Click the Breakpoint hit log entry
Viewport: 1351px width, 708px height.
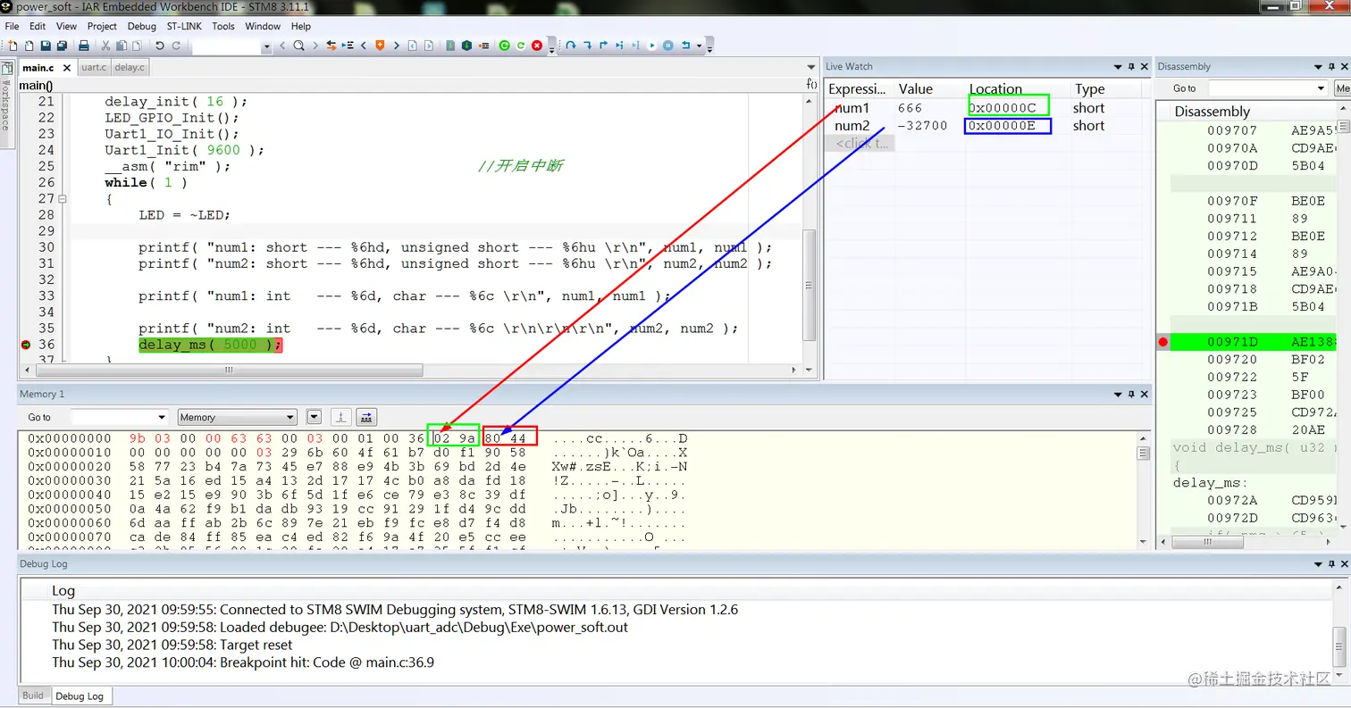click(243, 662)
